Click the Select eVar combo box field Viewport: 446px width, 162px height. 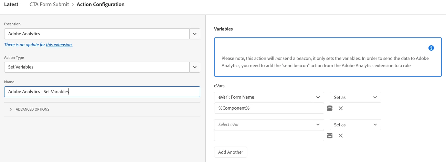[x=263, y=125]
